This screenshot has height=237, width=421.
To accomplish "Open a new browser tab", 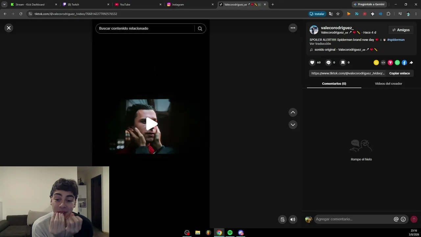I will (x=273, y=5).
